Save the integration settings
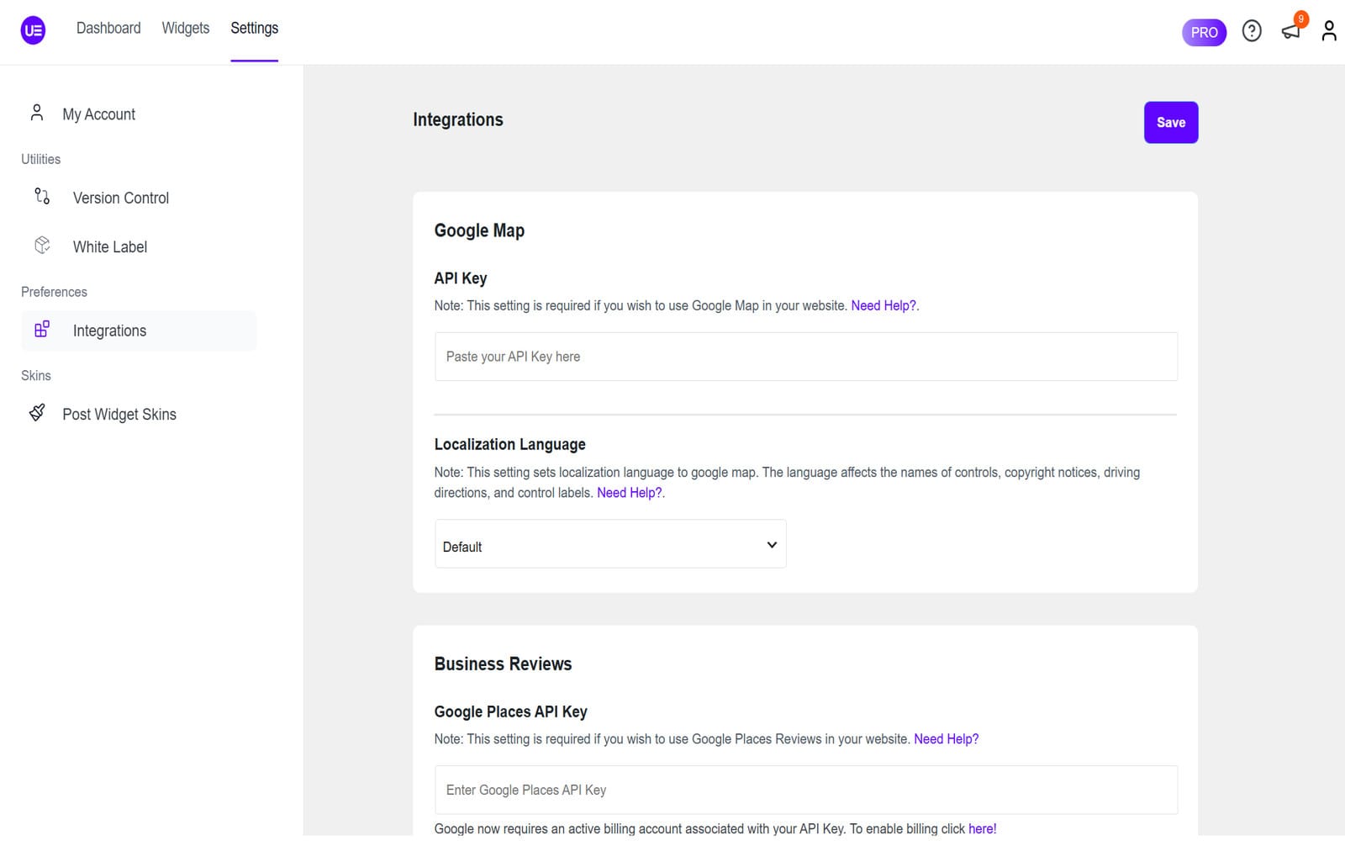Viewport: 1345px width, 841px height. pos(1171,123)
